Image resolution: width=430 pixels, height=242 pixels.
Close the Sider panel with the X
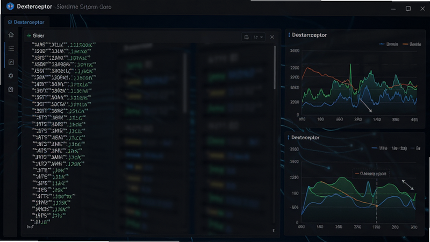tap(272, 37)
